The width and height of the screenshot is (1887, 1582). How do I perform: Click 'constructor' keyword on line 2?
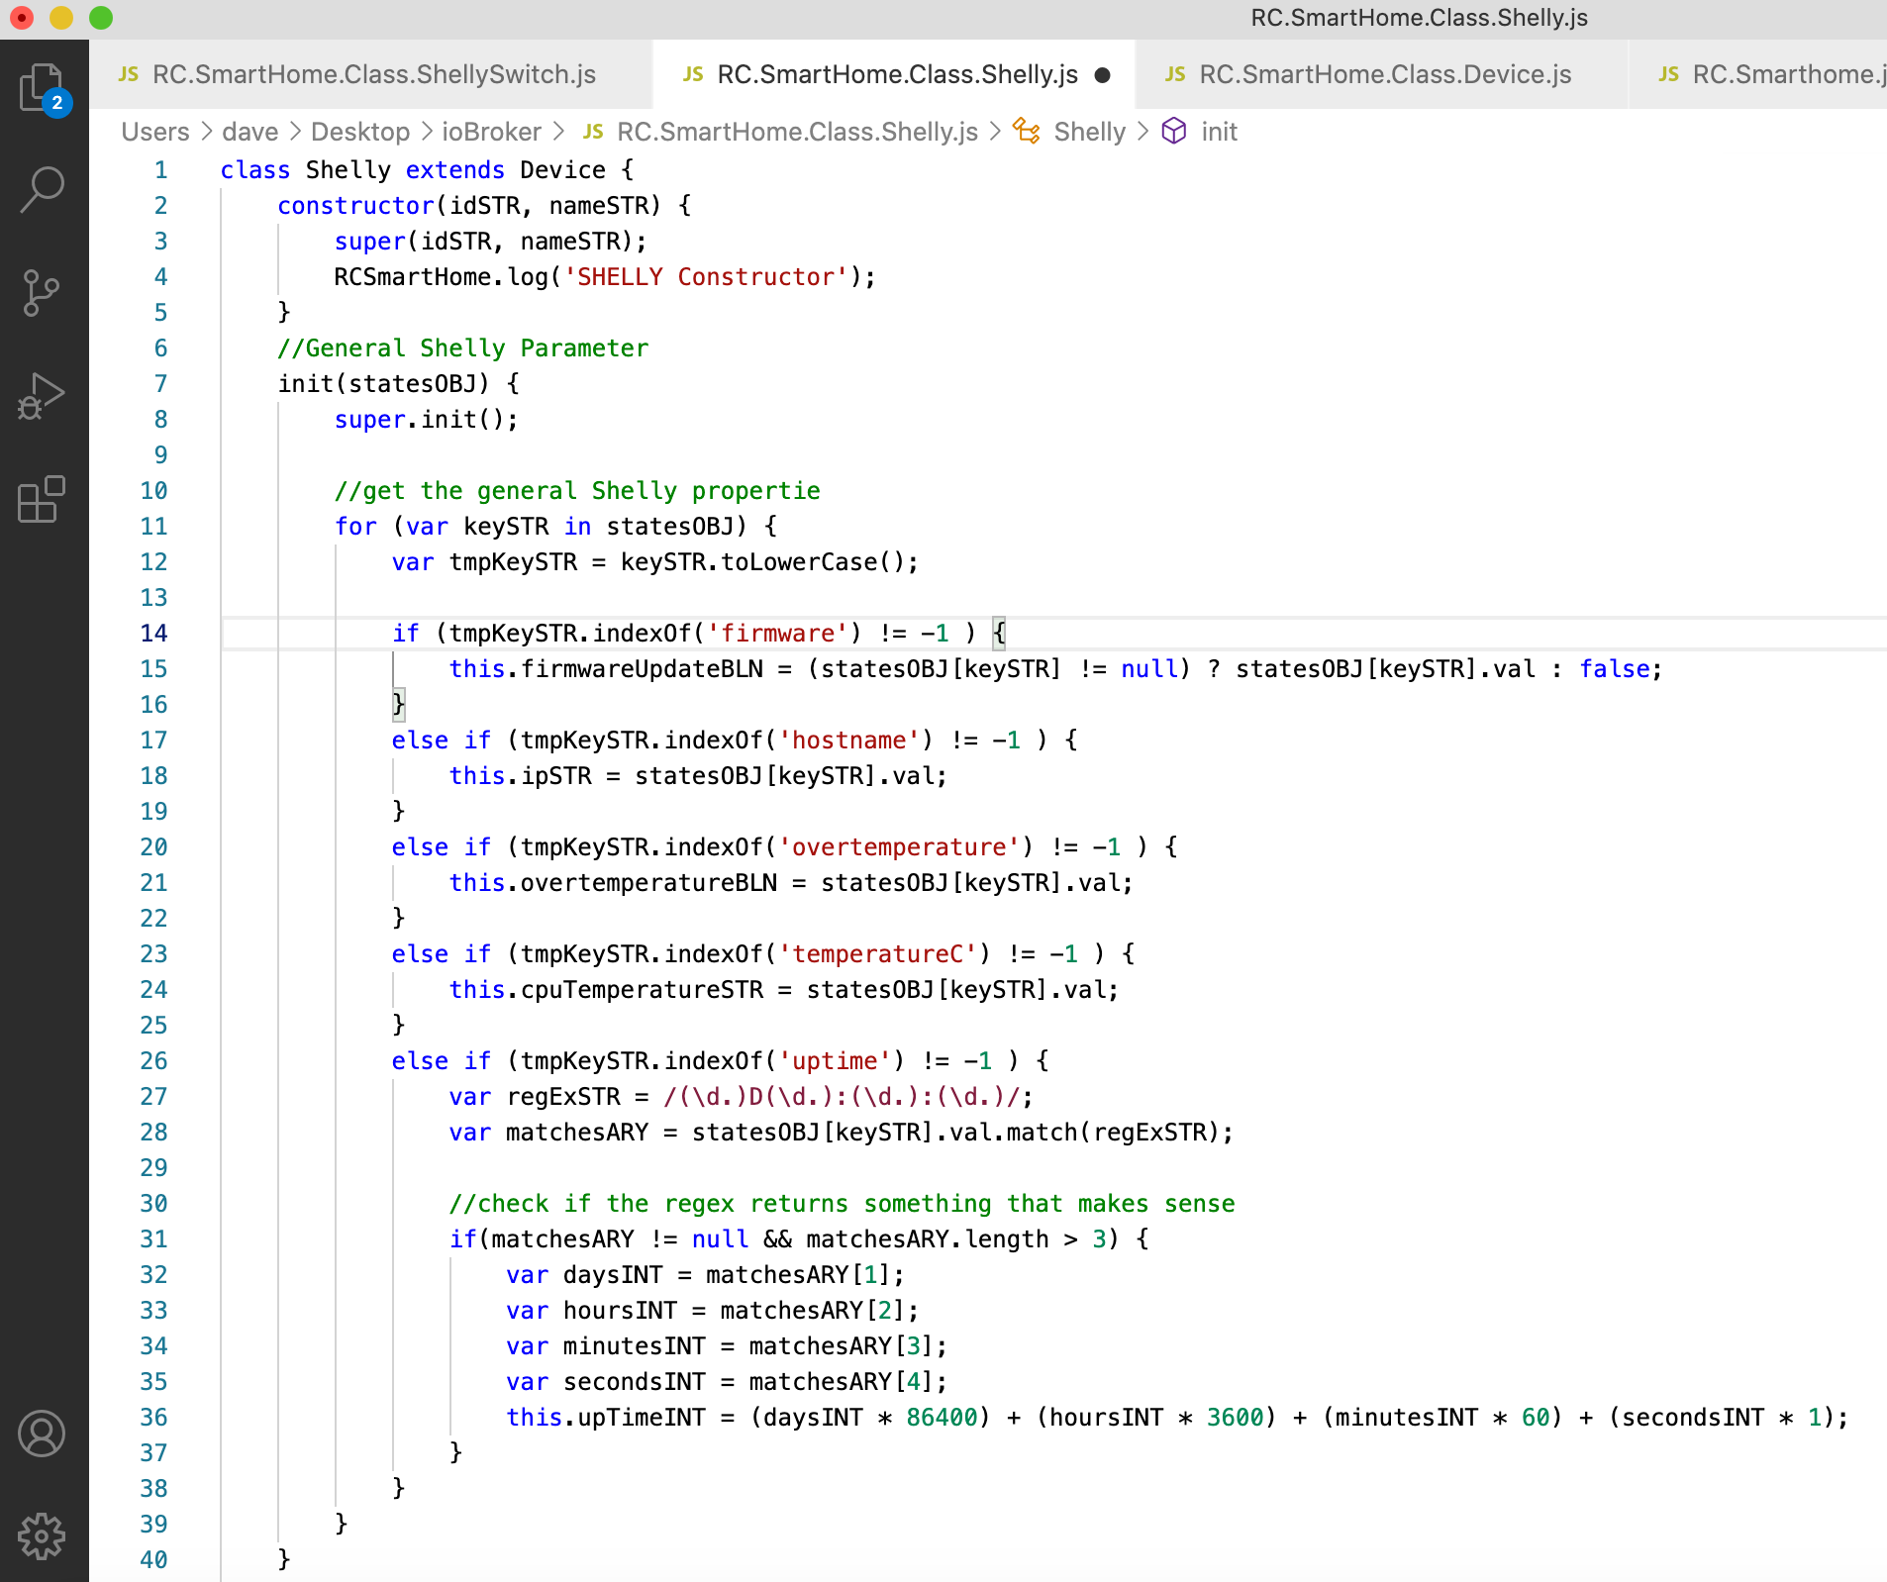point(355,206)
